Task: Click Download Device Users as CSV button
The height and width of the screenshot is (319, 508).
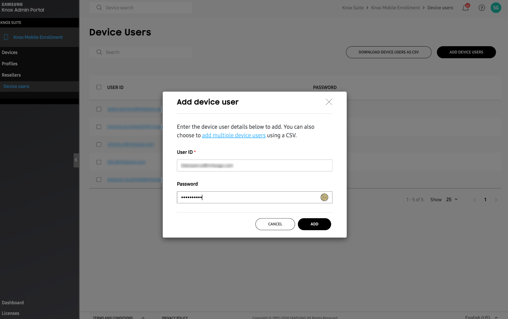Action: pos(389,52)
